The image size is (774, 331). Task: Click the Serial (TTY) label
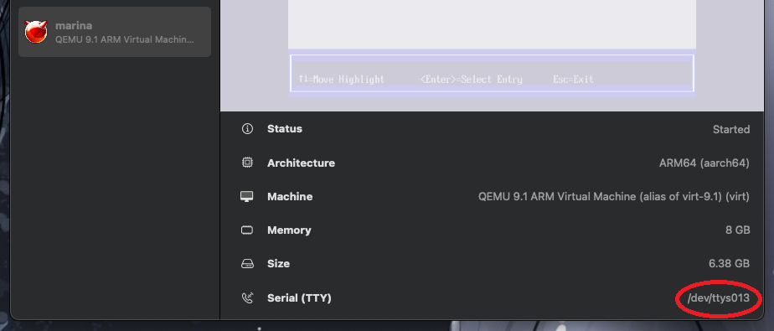299,298
